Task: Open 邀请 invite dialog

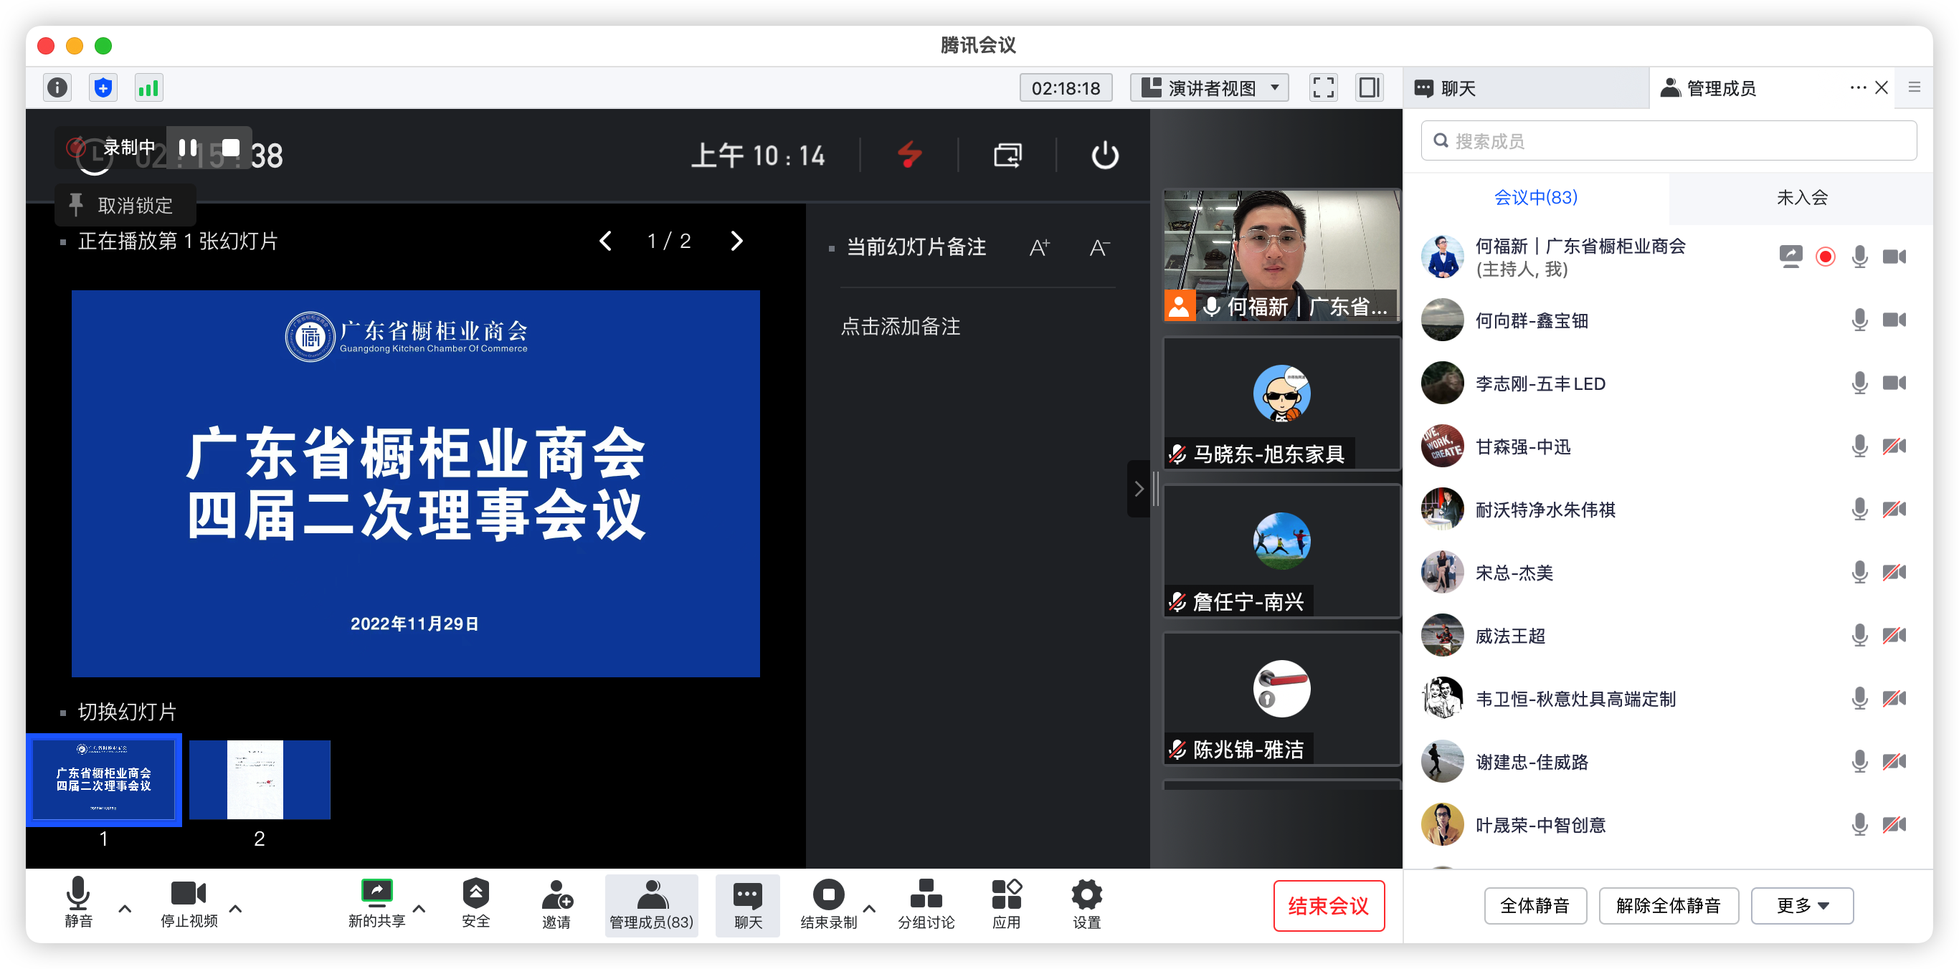Action: pos(556,903)
